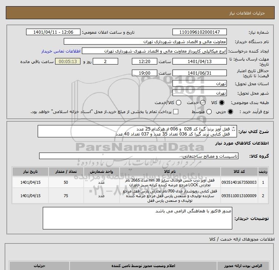Click product code 0935110013100009
The height and width of the screenshot is (270, 279).
pos(239,196)
